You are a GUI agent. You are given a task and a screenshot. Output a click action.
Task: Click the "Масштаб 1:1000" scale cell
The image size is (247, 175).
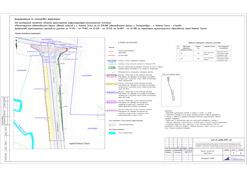click(207, 158)
